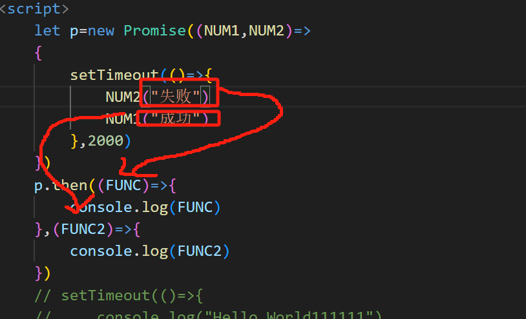Click the opening <script> tag
526x319 pixels.
coord(34,9)
